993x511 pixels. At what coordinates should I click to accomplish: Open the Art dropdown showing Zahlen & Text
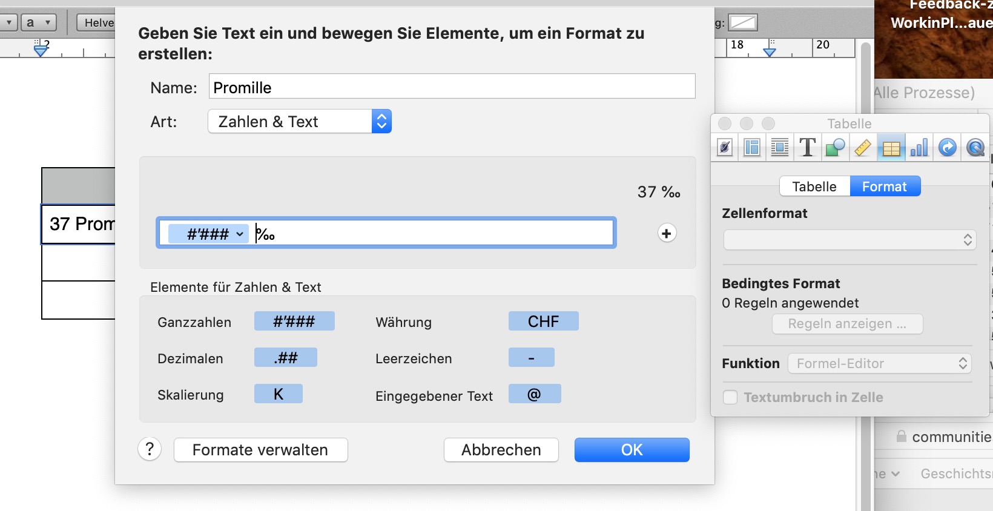[300, 122]
